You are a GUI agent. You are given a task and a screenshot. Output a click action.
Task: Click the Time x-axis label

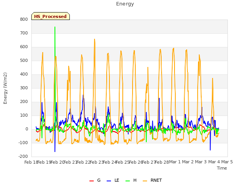coord(222,168)
